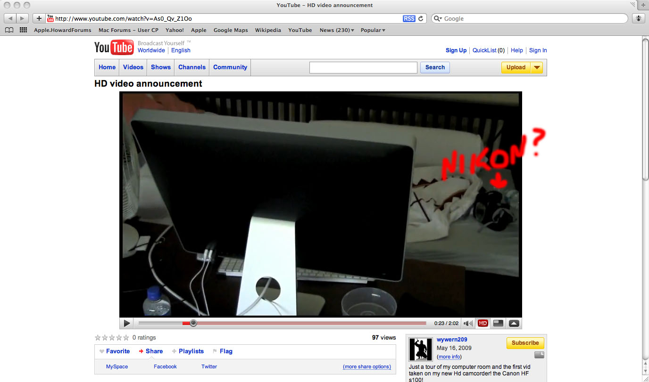Click the Worldwide region link
The height and width of the screenshot is (382, 649).
click(151, 50)
